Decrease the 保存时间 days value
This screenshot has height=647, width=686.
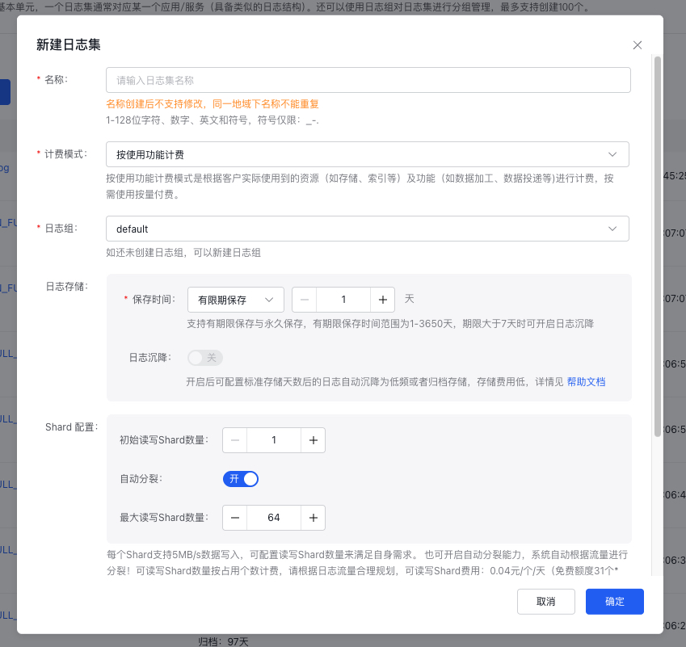pyautogui.click(x=305, y=300)
